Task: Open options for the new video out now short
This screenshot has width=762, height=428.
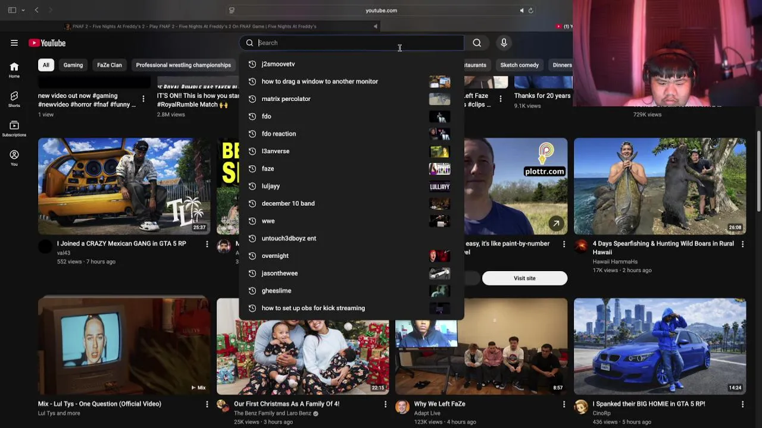Action: [x=143, y=99]
